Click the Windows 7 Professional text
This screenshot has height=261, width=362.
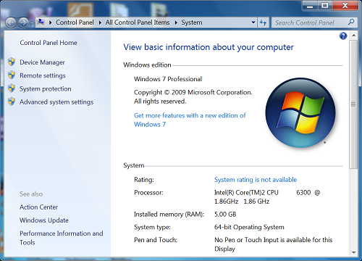[168, 79]
